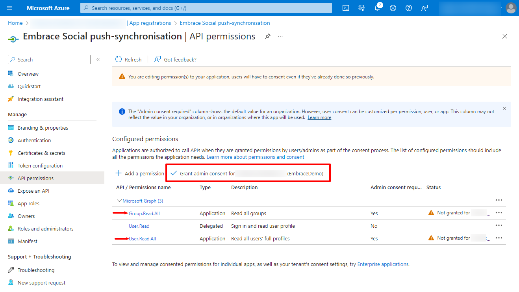Click the warning icon on User.Read.All status
519x292 pixels.
431,238
